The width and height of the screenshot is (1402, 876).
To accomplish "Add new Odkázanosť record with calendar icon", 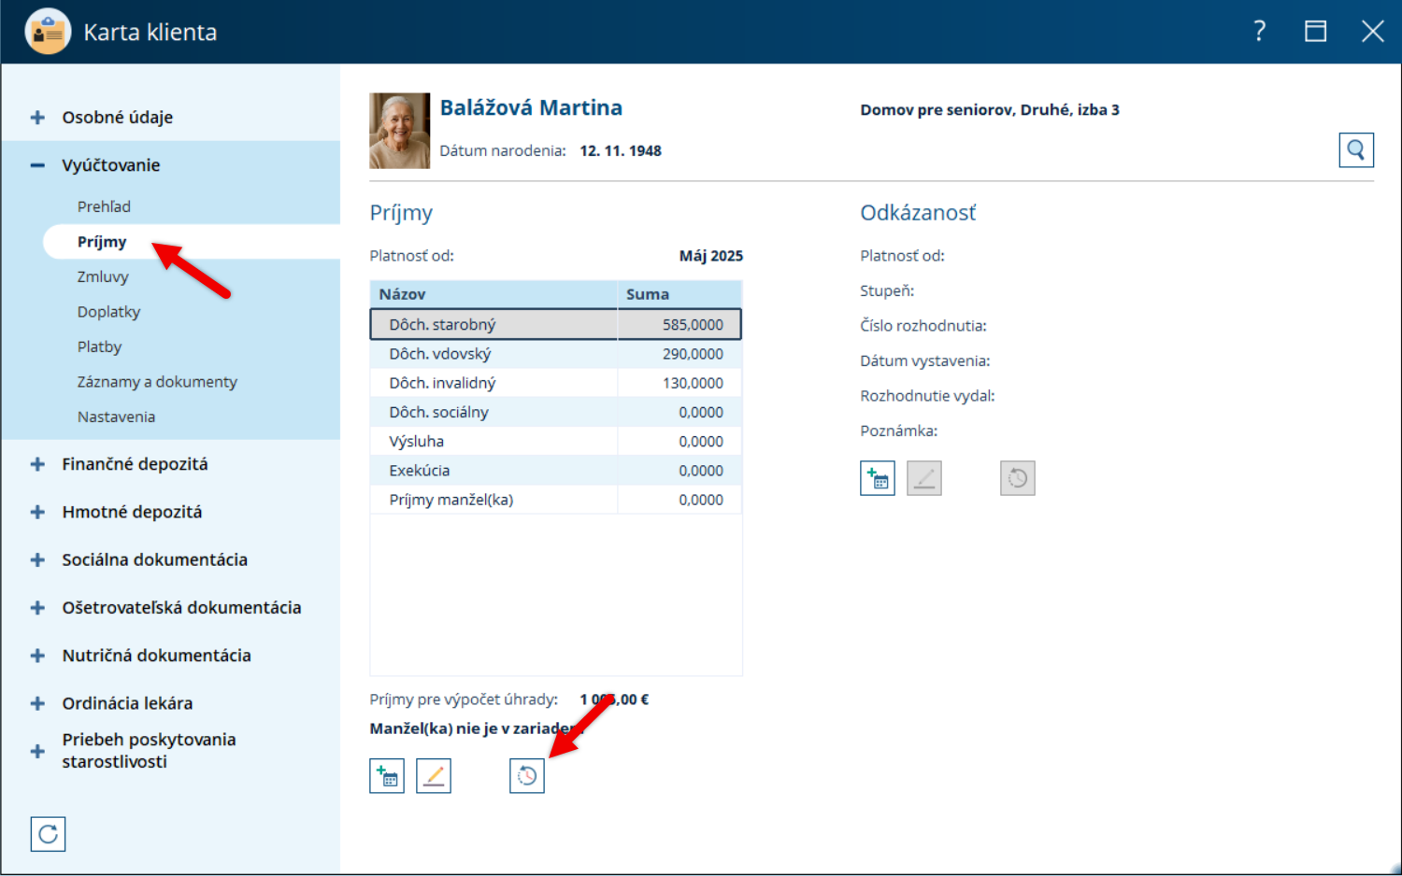I will (878, 478).
